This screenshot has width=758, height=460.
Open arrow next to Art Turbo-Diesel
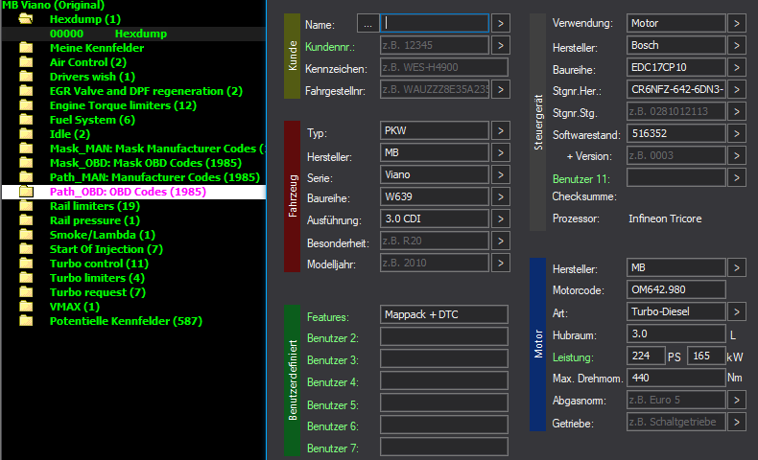pos(737,311)
